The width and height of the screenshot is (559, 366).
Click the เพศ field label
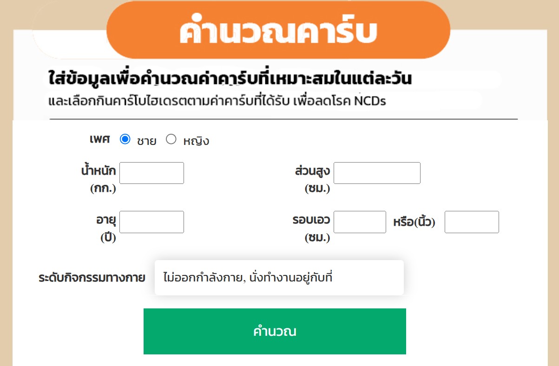(100, 139)
